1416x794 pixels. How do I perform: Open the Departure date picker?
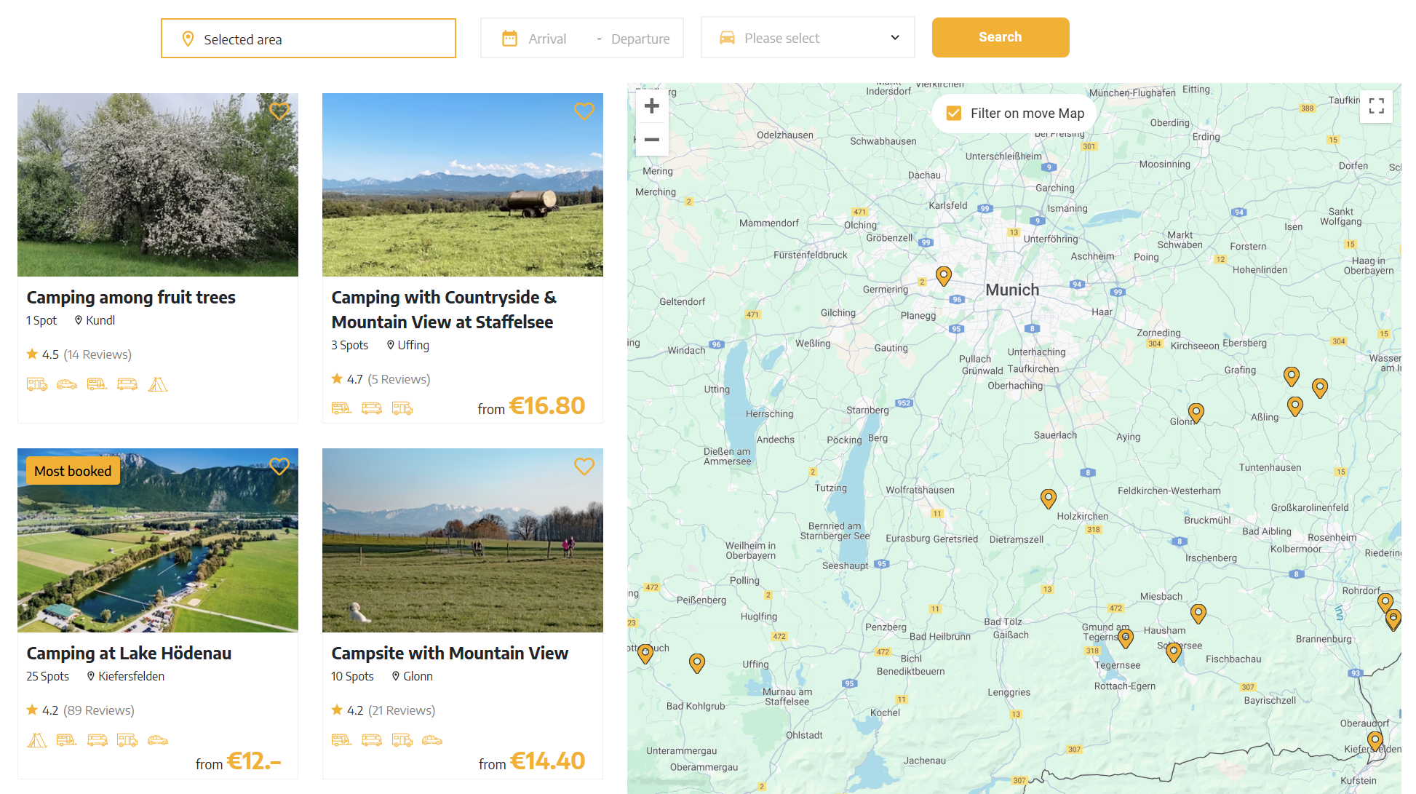[x=640, y=39]
